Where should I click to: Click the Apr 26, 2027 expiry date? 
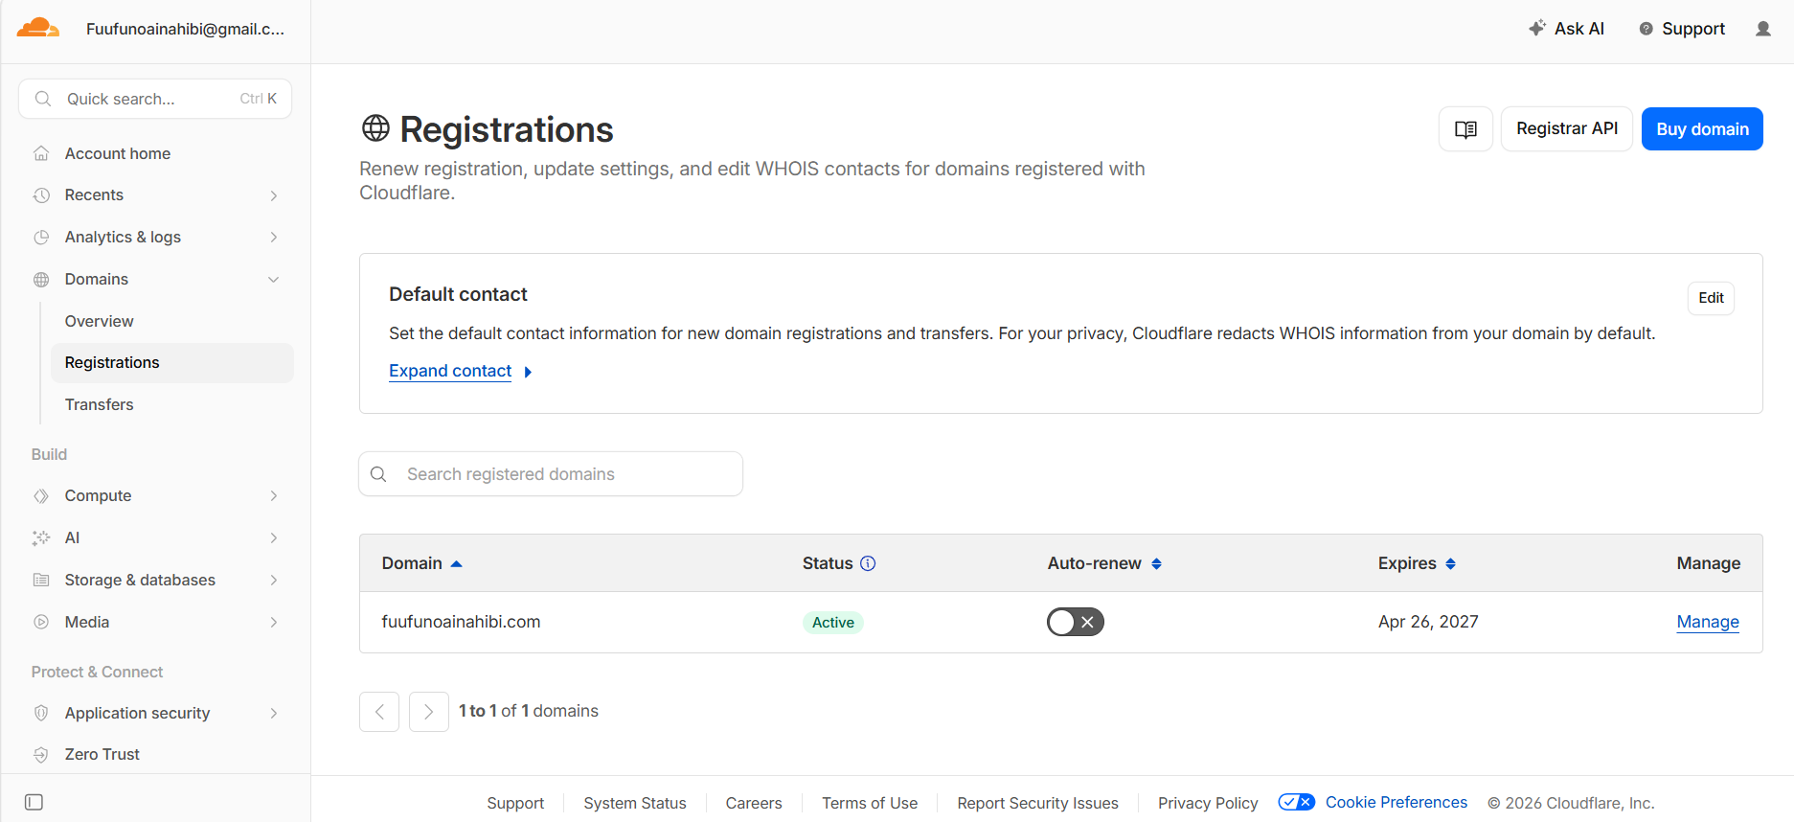1428,622
